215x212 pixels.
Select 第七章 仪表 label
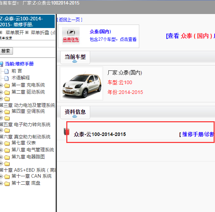click(23, 143)
